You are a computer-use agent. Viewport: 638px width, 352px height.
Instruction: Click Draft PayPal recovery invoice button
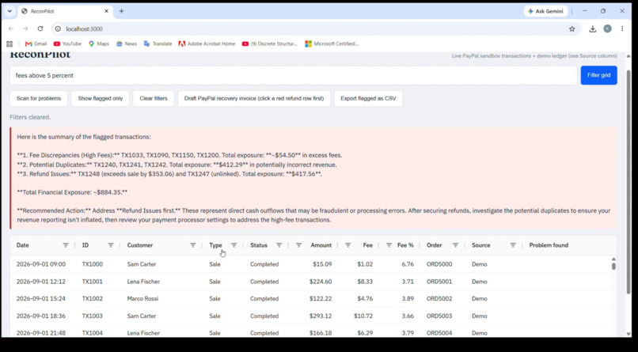click(254, 98)
